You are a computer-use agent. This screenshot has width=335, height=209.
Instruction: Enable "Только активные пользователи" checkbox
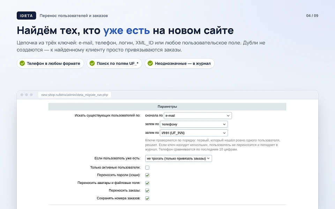(147, 168)
